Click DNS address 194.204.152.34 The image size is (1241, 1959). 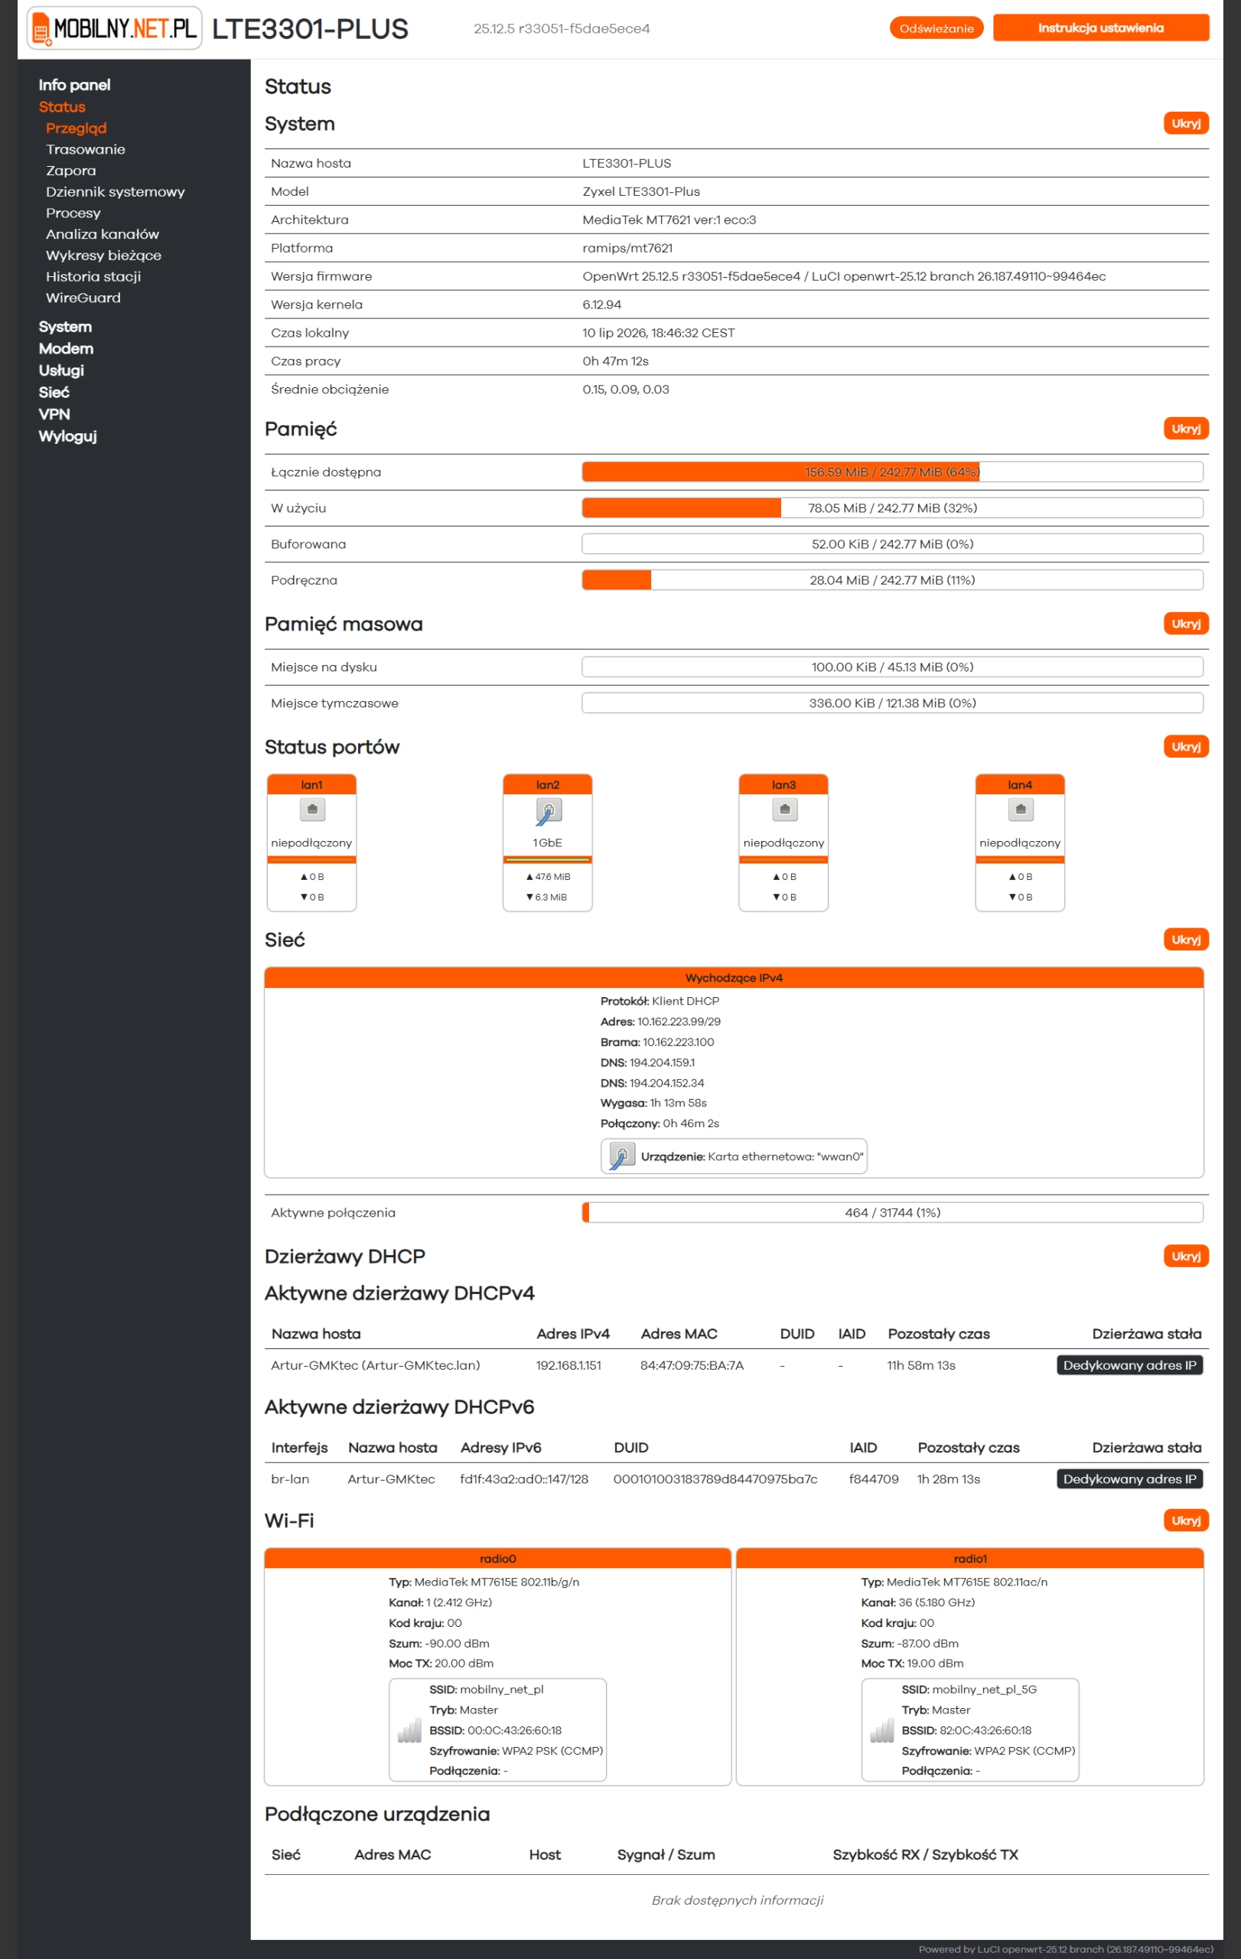[x=667, y=1083]
